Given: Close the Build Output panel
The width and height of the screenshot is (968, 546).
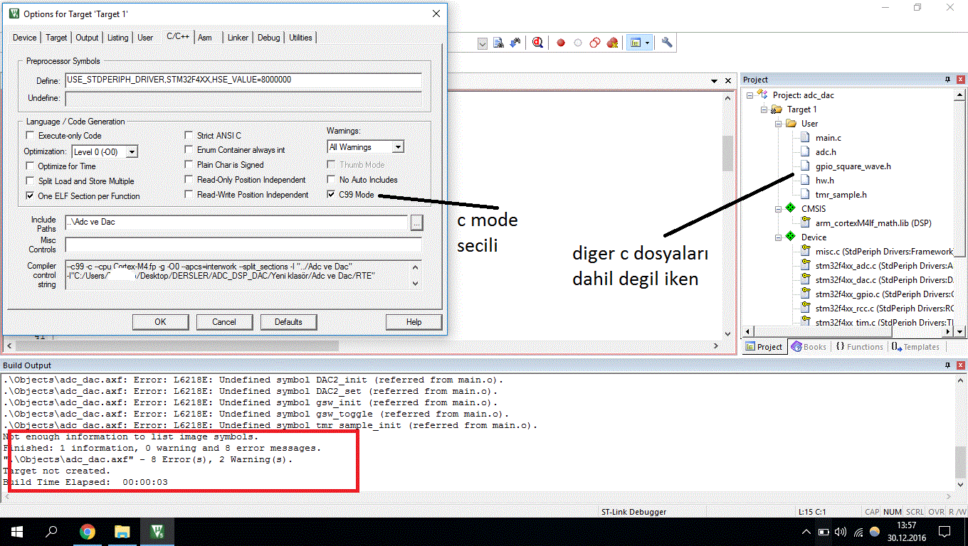Looking at the screenshot, I should click(960, 365).
